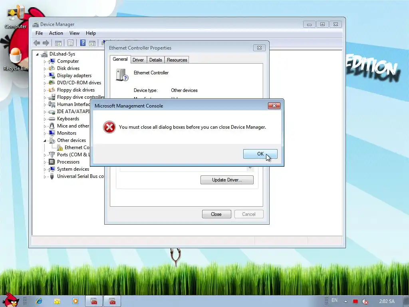The image size is (409, 307).
Task: Select the Computer category icon in tree
Action: 52,61
